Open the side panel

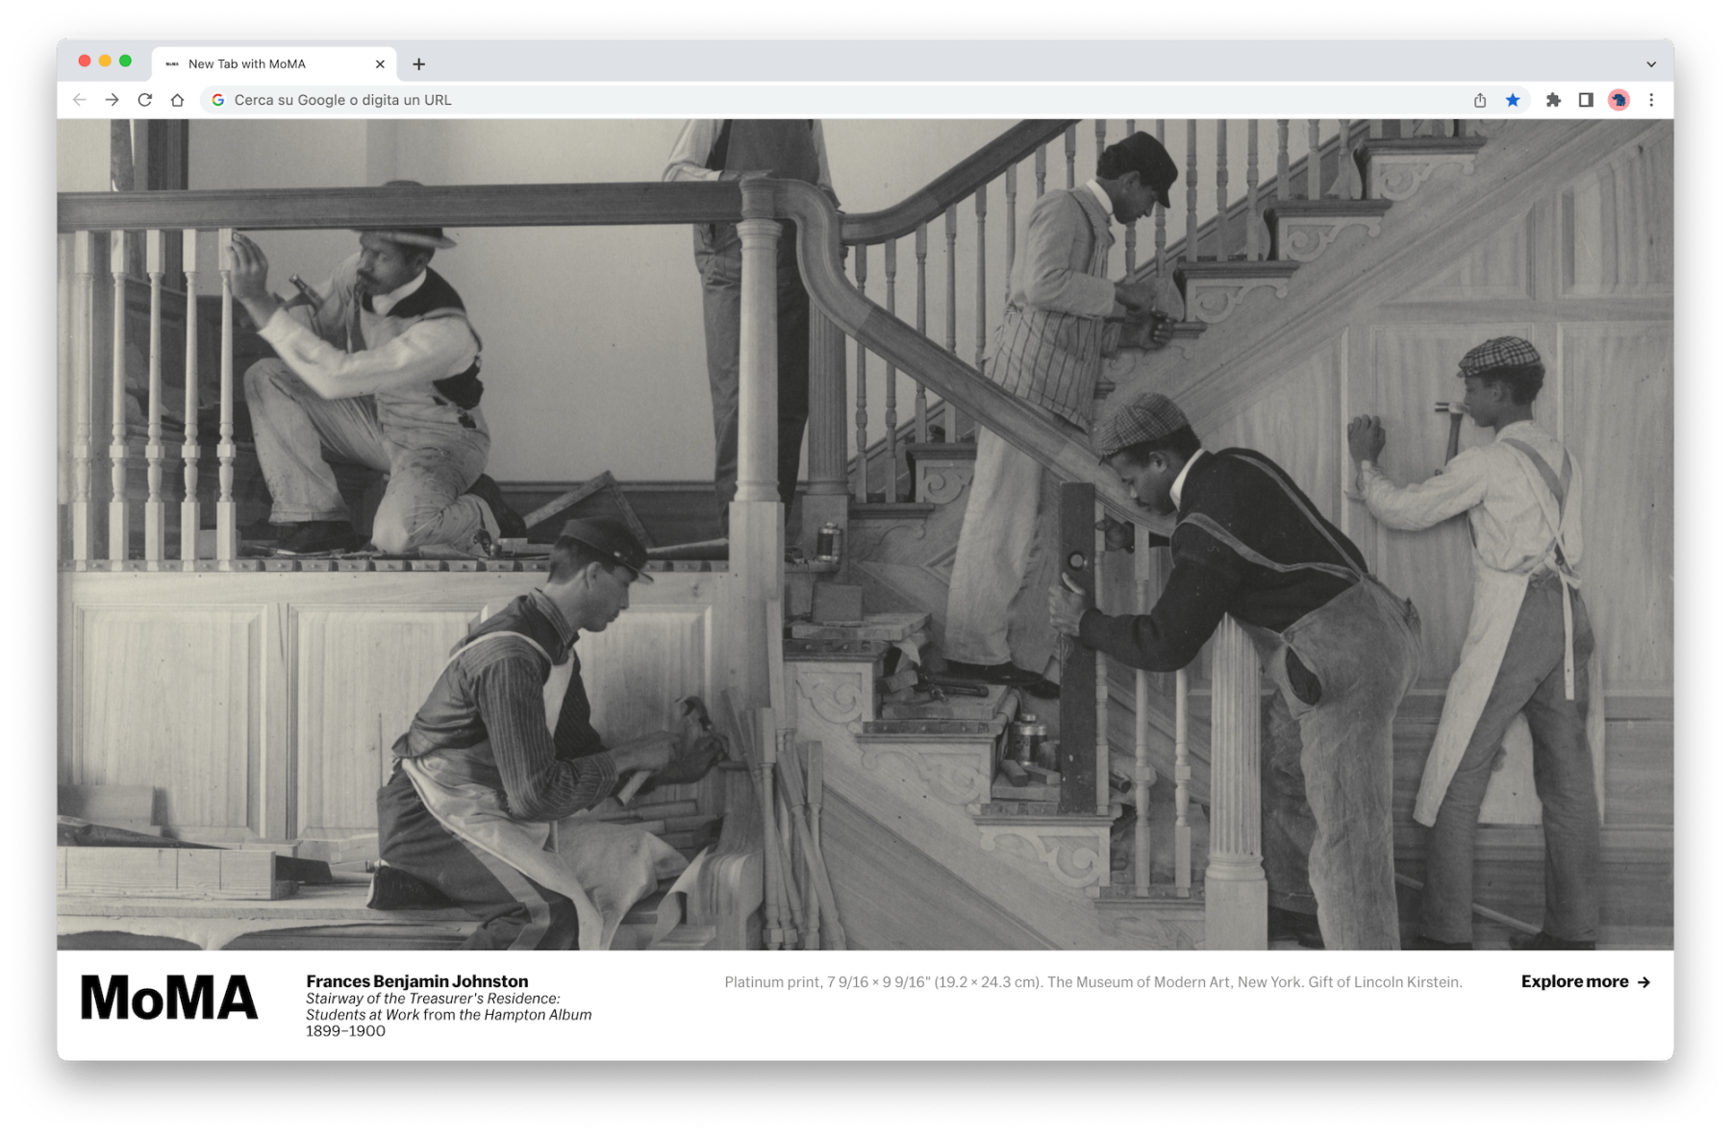click(x=1586, y=100)
